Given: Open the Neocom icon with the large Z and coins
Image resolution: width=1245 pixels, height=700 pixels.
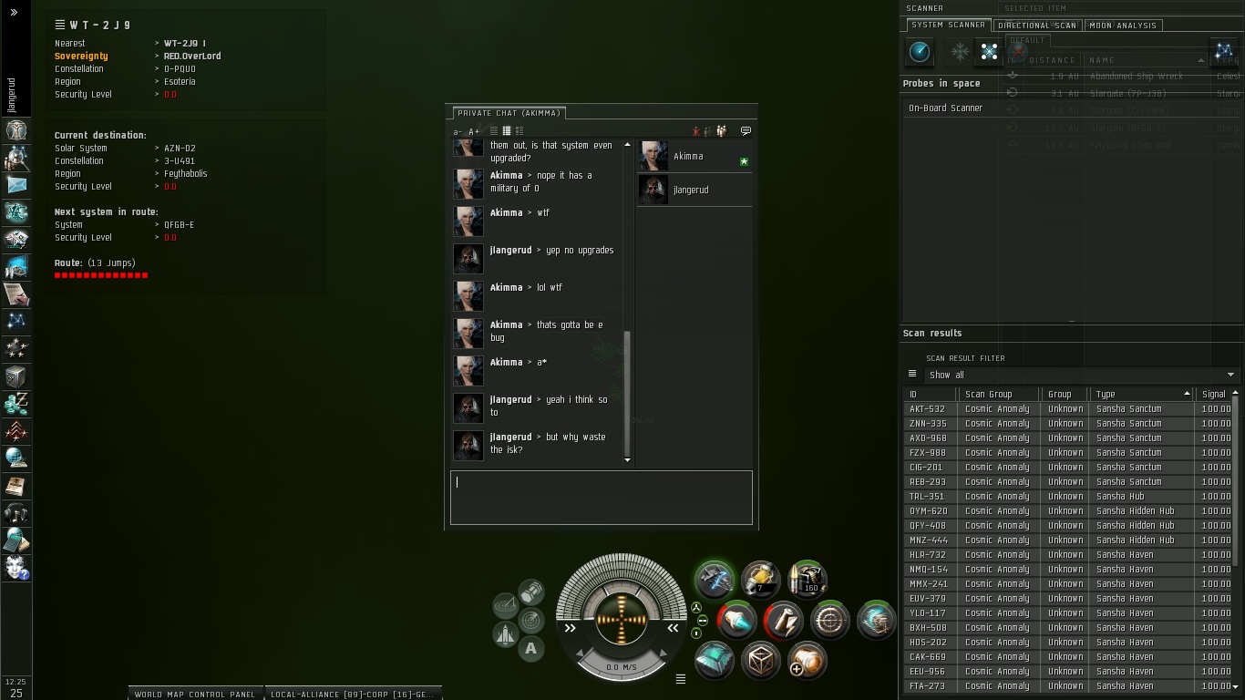Looking at the screenshot, I should click(x=15, y=403).
